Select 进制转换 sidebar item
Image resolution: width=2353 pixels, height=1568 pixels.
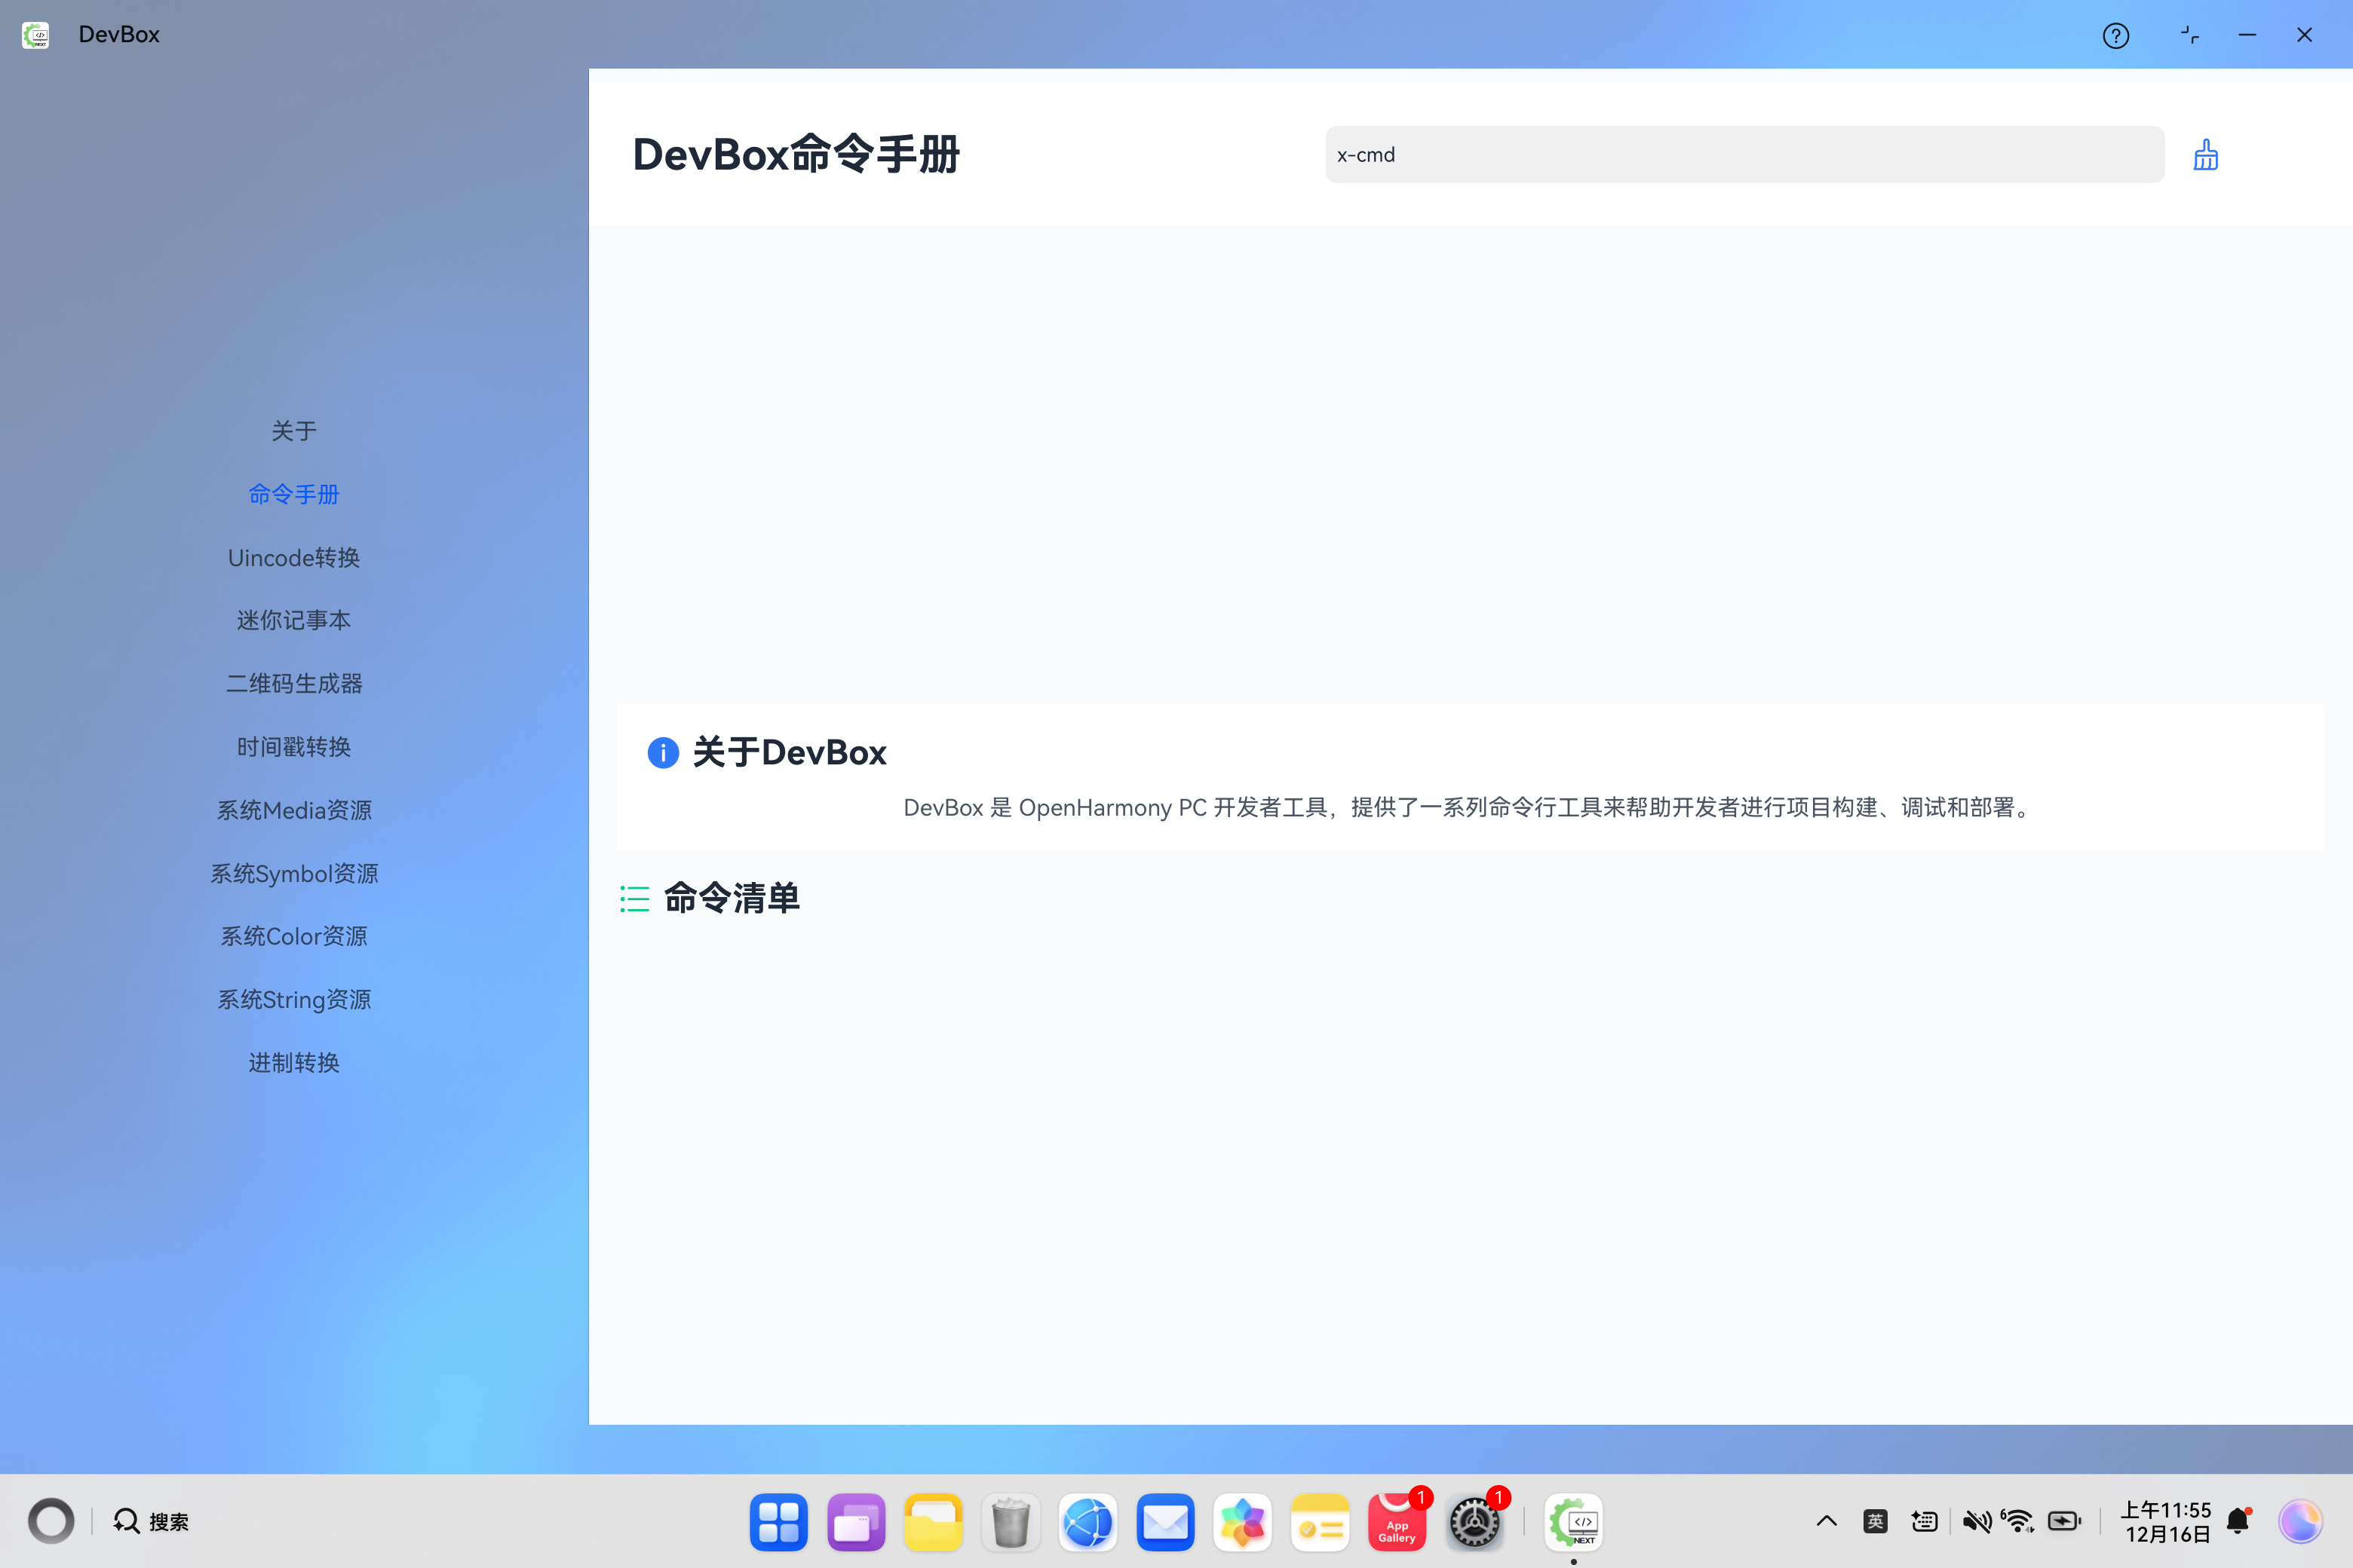point(293,1062)
